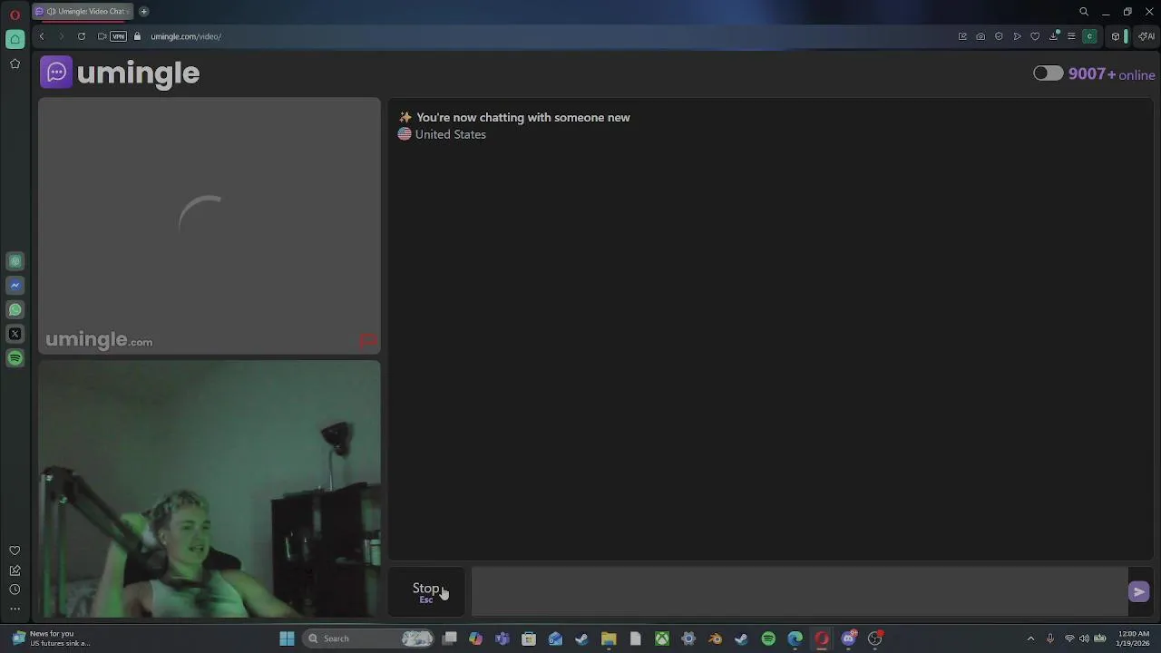Open Microsoft Teams from the taskbar
The height and width of the screenshot is (653, 1161).
point(502,638)
